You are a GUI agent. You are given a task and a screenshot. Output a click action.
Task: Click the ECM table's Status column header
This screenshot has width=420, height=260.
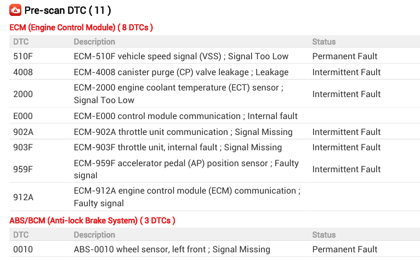click(x=323, y=42)
